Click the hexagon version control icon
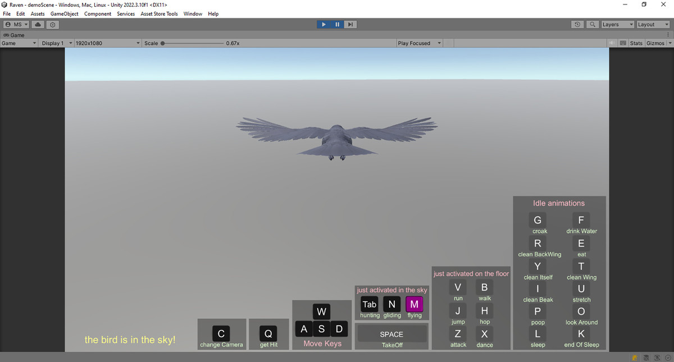The width and height of the screenshot is (674, 362). 53,25
